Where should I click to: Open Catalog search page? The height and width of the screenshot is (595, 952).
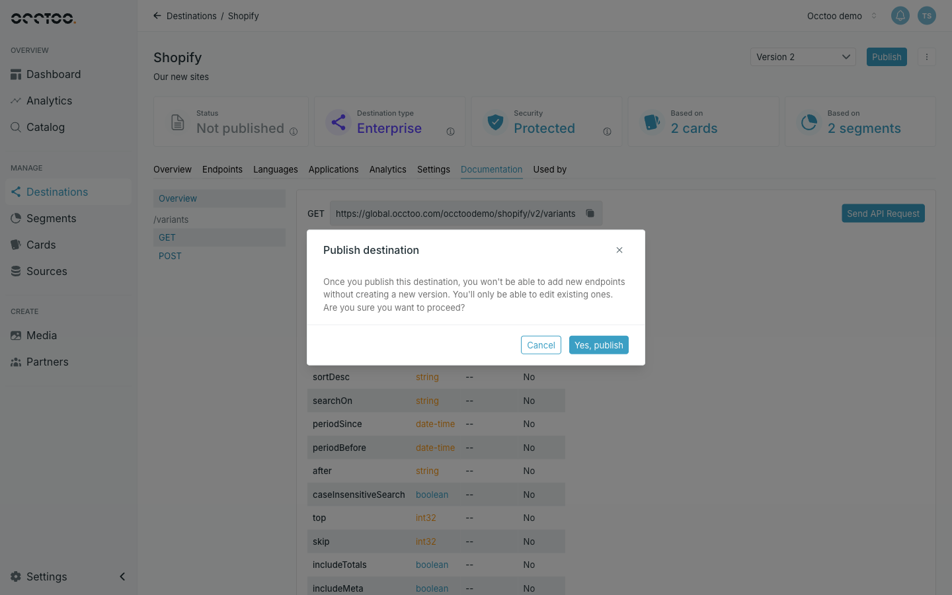(68, 127)
